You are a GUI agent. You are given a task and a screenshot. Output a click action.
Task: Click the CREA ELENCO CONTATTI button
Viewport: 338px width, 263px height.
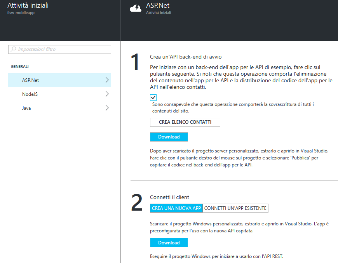click(185, 122)
